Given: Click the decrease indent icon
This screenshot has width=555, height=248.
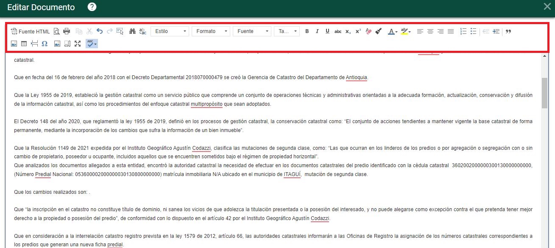Looking at the screenshot, I should (486, 31).
